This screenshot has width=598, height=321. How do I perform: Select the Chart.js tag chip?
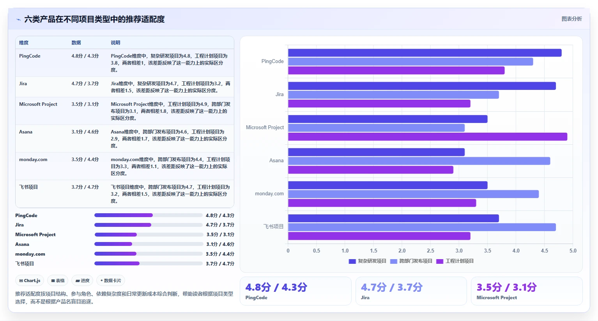30,281
